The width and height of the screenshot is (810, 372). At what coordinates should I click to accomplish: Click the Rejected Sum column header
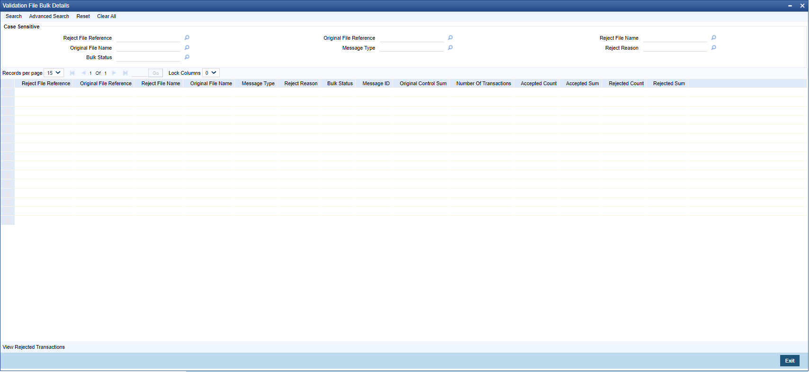pos(669,83)
